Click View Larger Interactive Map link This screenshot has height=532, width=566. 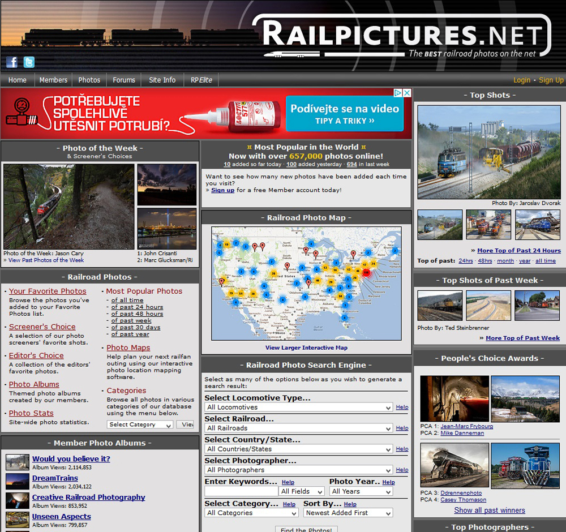pyautogui.click(x=306, y=347)
